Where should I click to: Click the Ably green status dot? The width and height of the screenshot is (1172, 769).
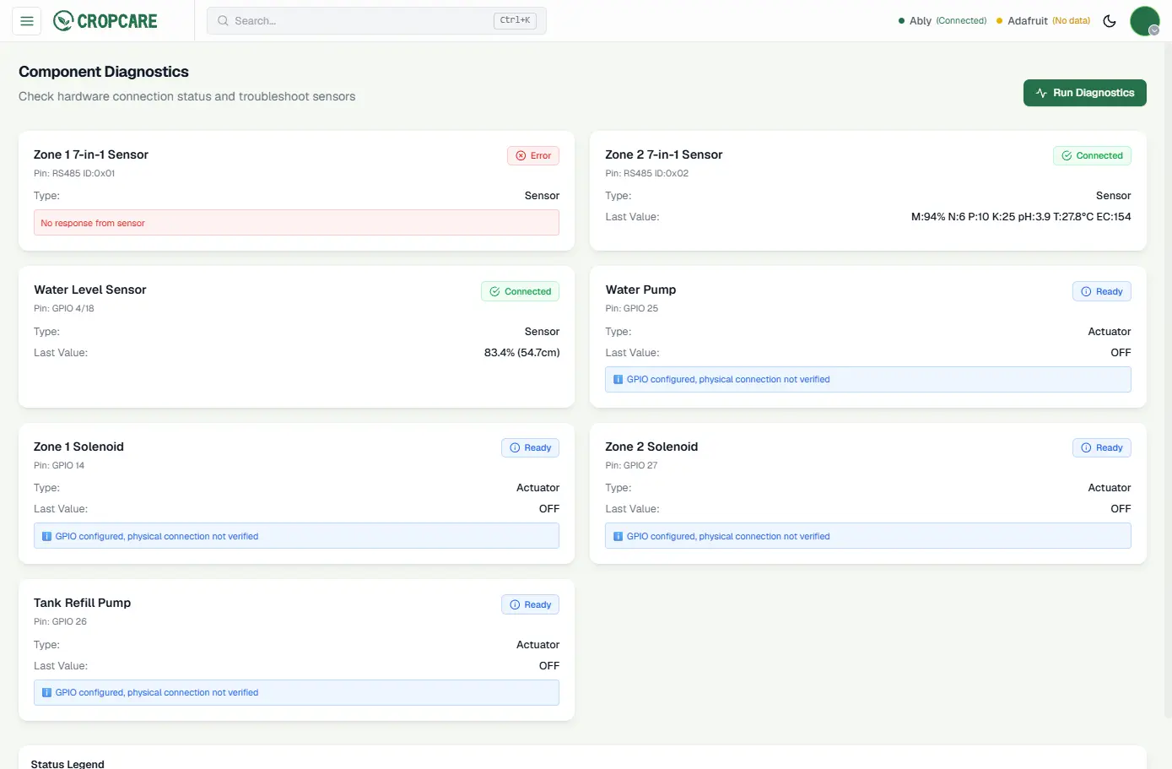tap(901, 21)
